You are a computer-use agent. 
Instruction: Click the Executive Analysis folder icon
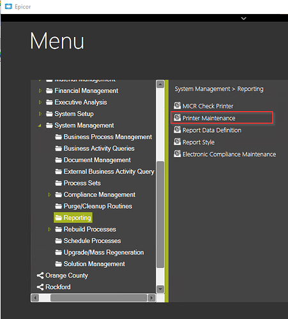(49, 103)
